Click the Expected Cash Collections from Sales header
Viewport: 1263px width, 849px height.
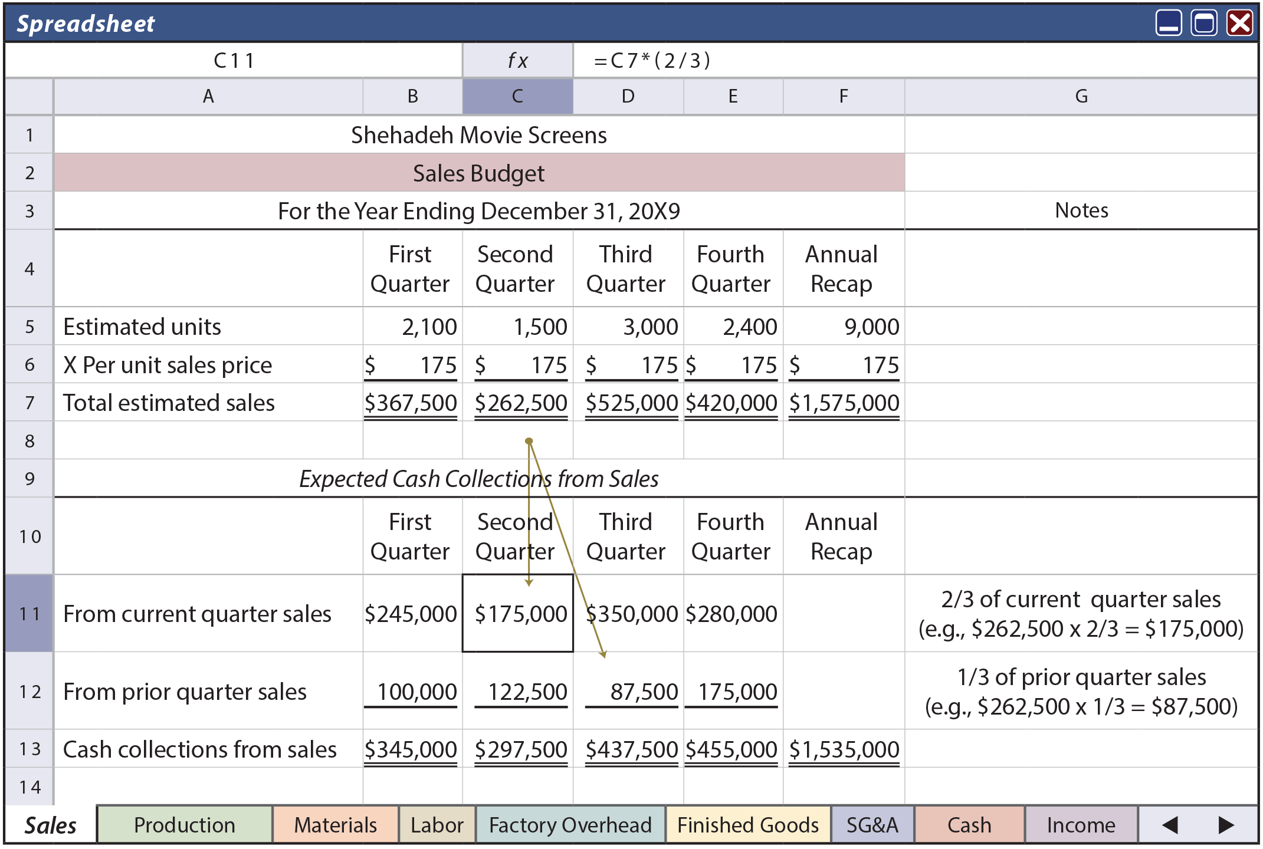tap(479, 479)
